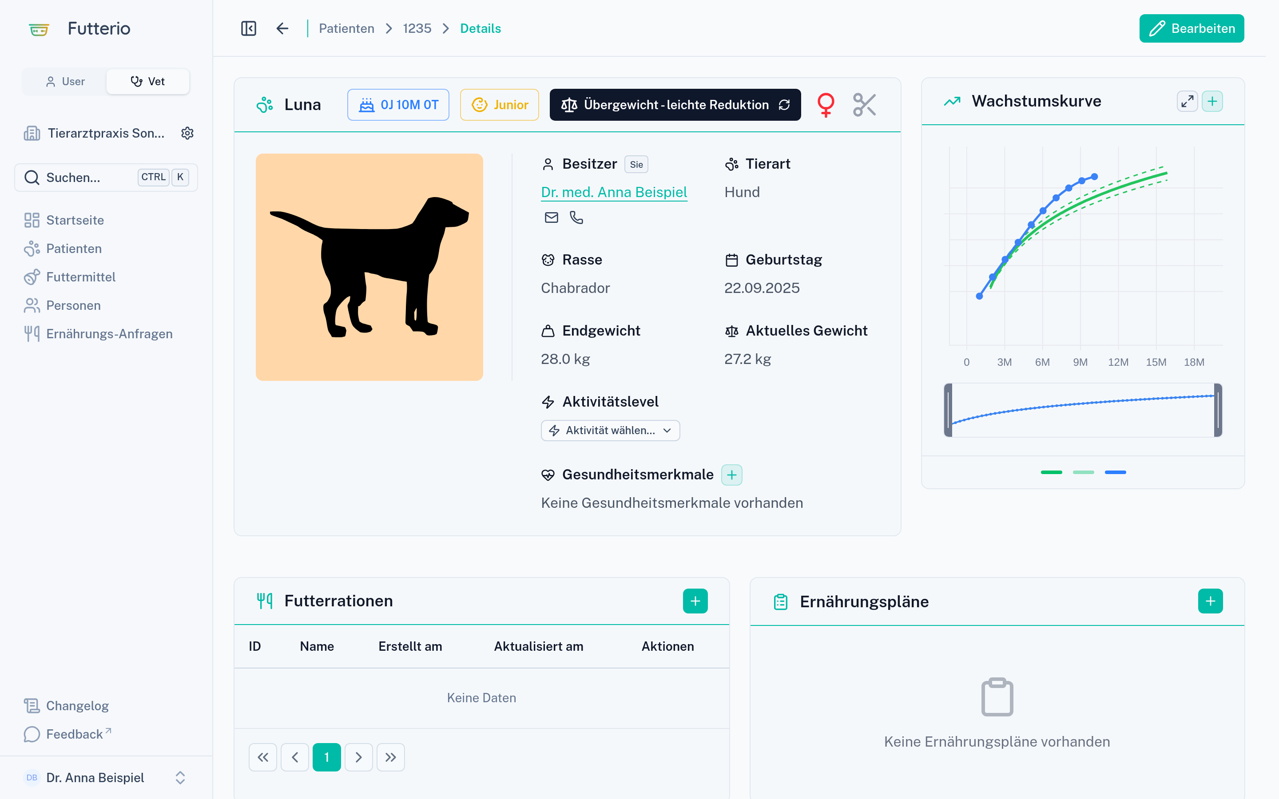This screenshot has height=799, width=1279.
Task: Open owner Dr. med. Anna Beispiel
Action: (614, 192)
